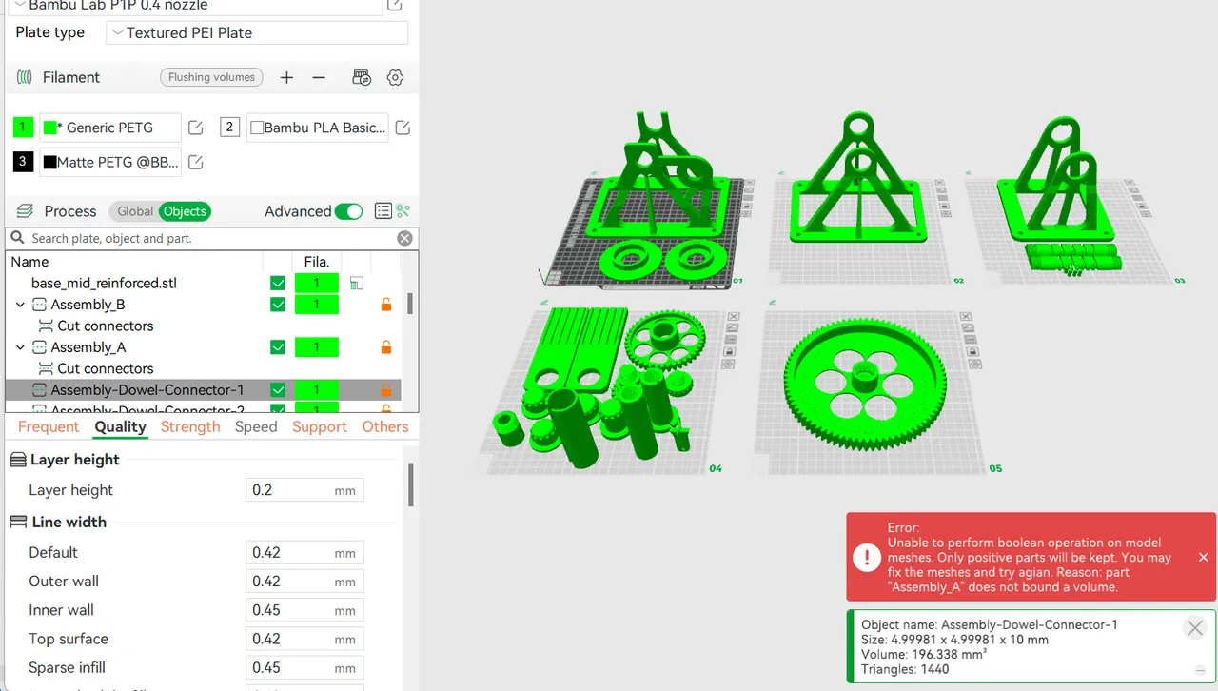Image resolution: width=1218 pixels, height=691 pixels.
Task: Switch Process scope to Objects
Action: (x=185, y=211)
